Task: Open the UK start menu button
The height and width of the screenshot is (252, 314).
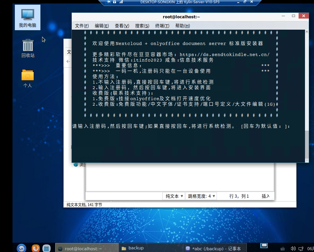Action: (22, 248)
